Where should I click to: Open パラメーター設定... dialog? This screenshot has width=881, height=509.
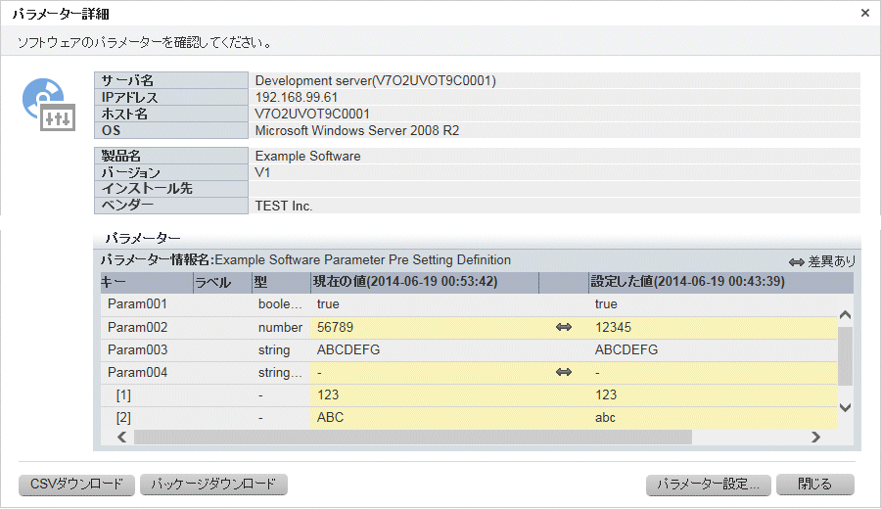click(x=708, y=485)
